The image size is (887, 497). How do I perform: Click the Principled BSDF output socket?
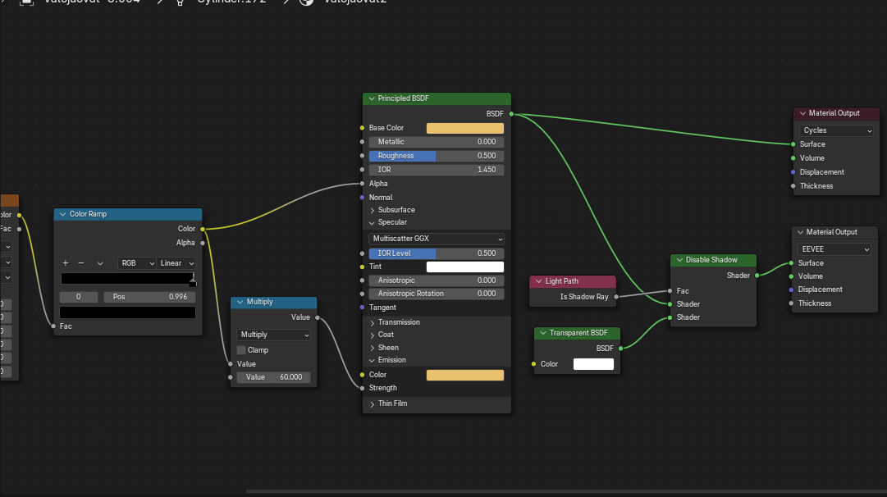tap(511, 114)
